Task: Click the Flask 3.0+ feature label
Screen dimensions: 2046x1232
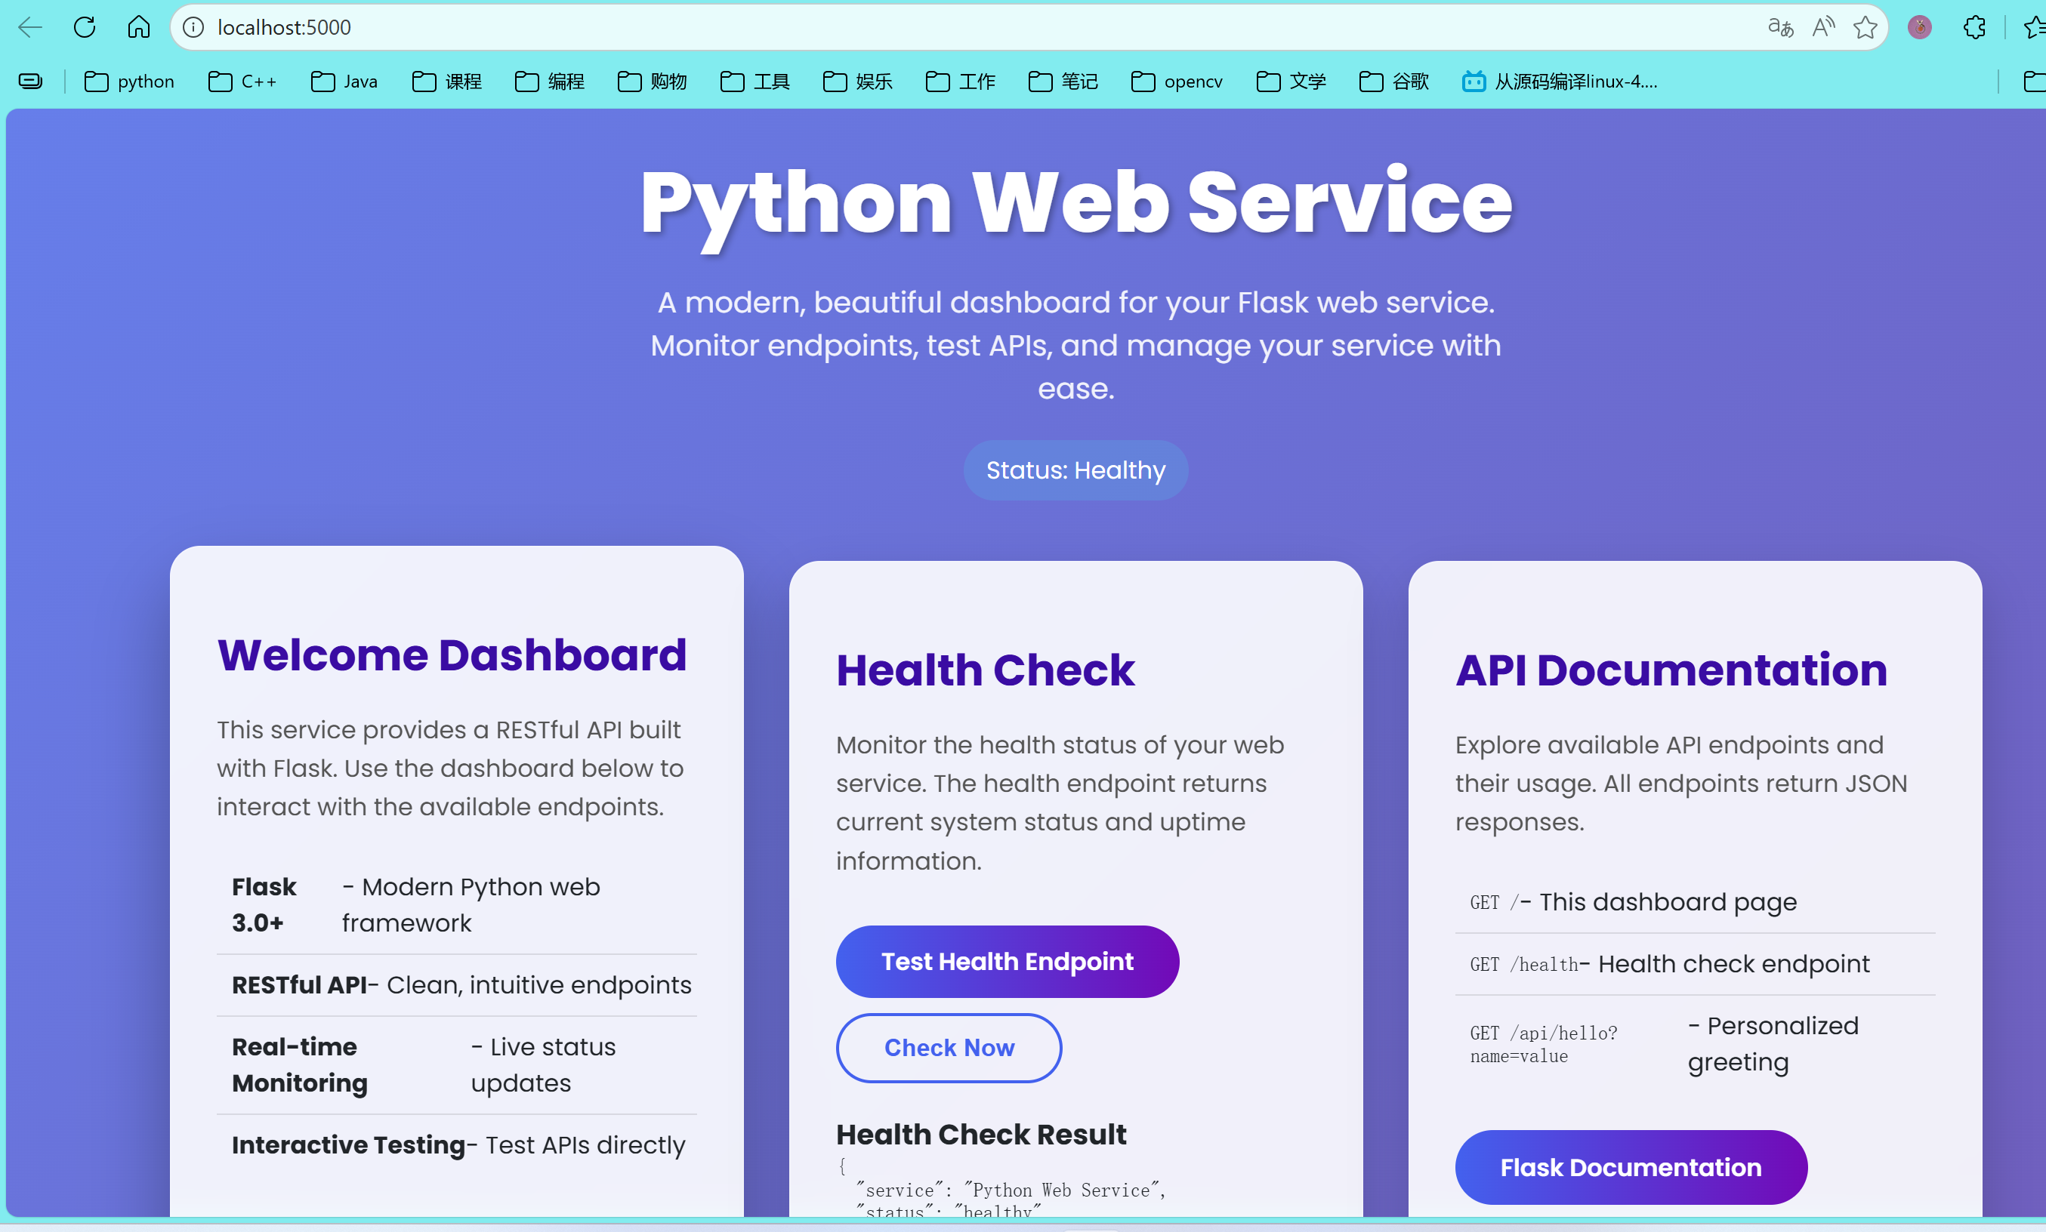Action: pyautogui.click(x=264, y=905)
